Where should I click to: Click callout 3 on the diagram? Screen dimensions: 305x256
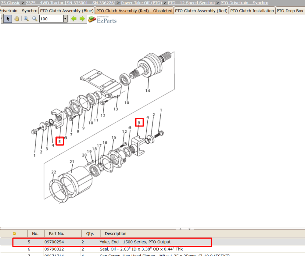point(47,149)
